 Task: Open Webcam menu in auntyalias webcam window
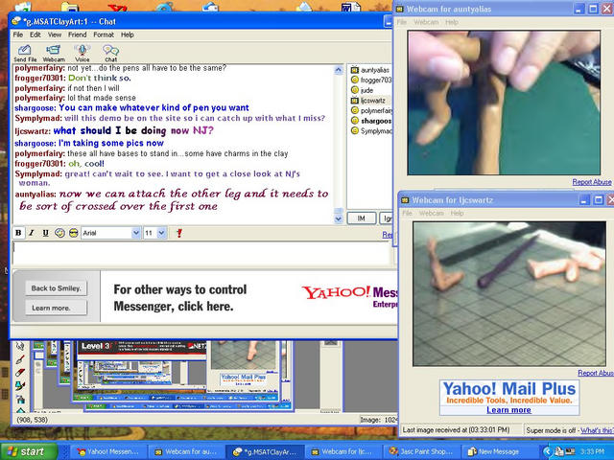(426, 22)
